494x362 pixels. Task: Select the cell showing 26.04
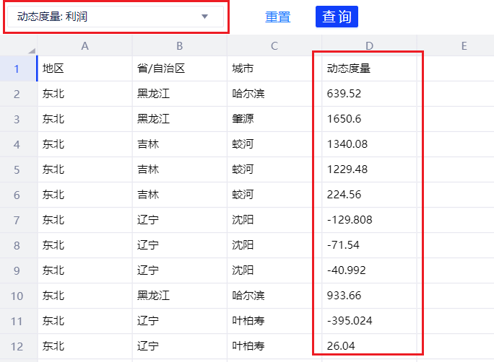[369, 346]
